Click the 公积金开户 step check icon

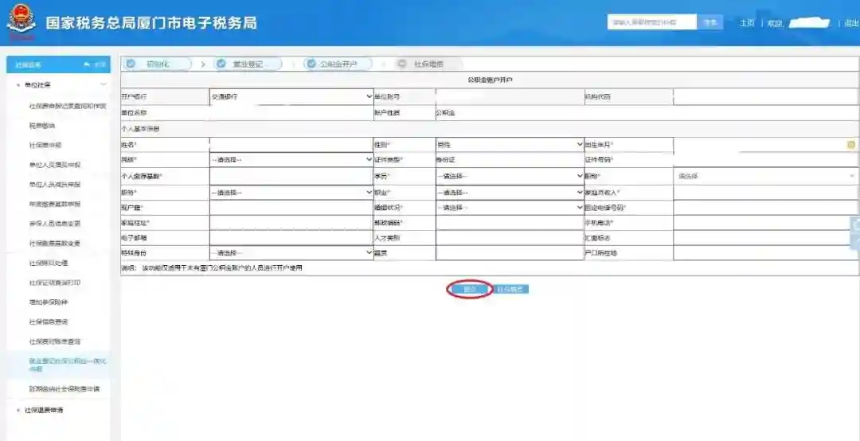[310, 64]
